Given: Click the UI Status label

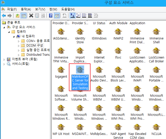Looking at the screenshot, I should click(x=99, y=23).
